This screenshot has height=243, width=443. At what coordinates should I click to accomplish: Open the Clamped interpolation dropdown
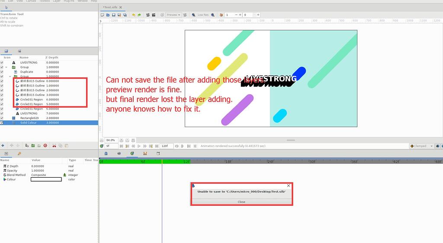pyautogui.click(x=421, y=146)
